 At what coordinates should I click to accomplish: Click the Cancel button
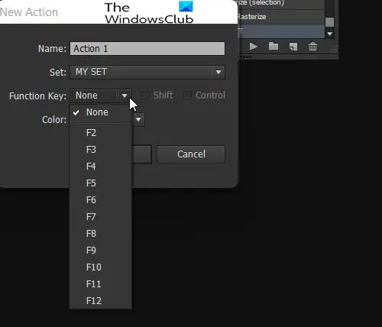coord(191,154)
